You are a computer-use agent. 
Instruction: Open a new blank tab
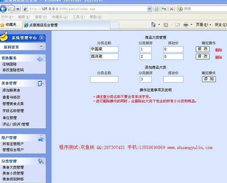point(115,25)
